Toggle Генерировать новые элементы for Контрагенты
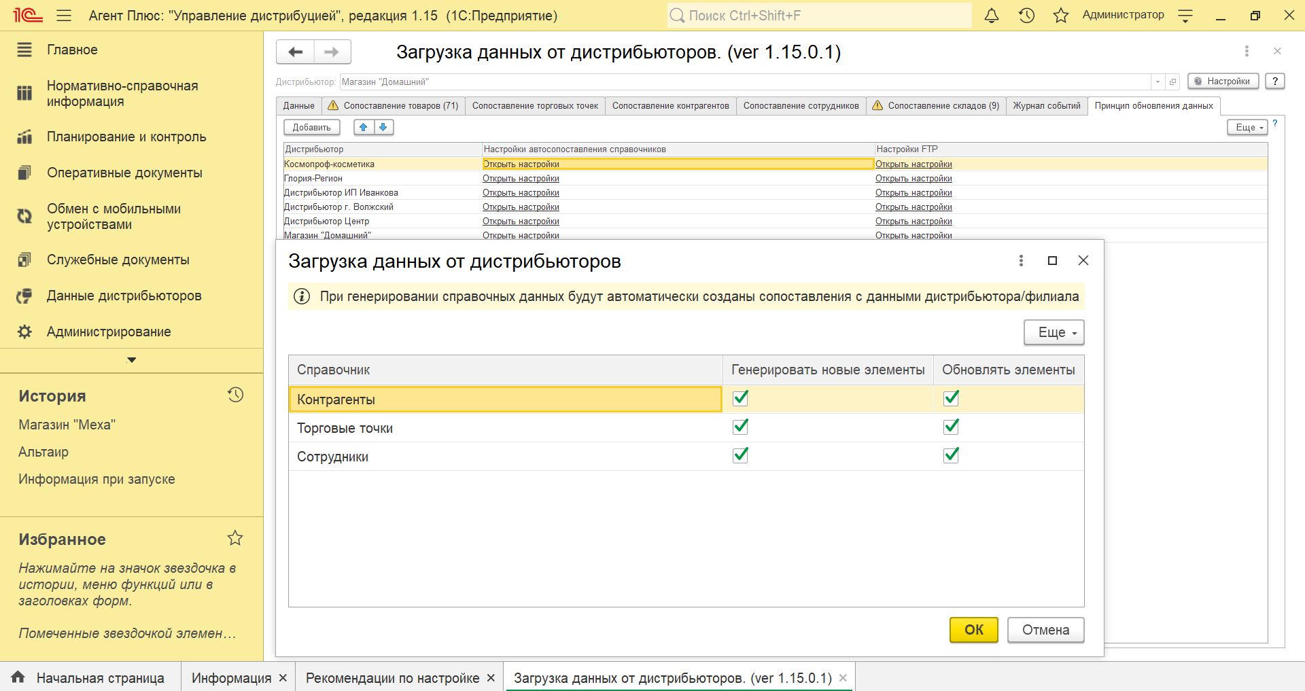 (x=740, y=398)
